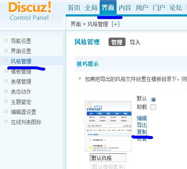The width and height of the screenshot is (187, 169).
Task: Tick the 卸载 checkbox
Action: pos(154,107)
